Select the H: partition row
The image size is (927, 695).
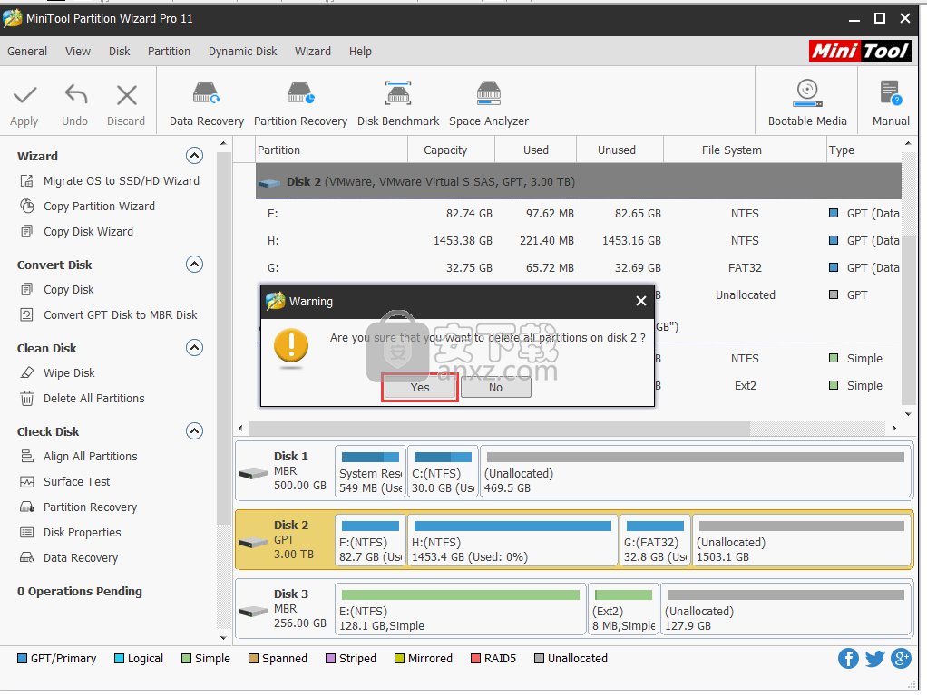pos(578,240)
